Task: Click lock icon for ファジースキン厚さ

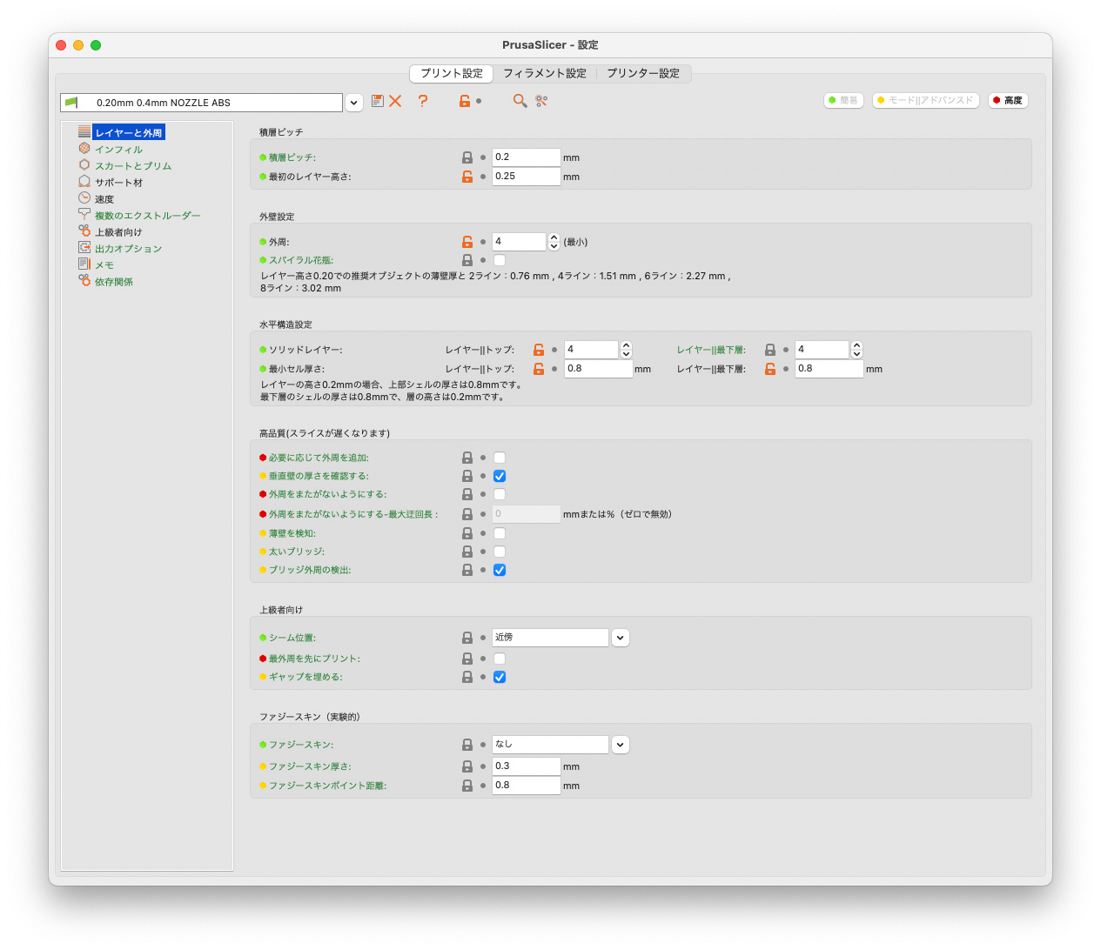Action: tap(467, 766)
